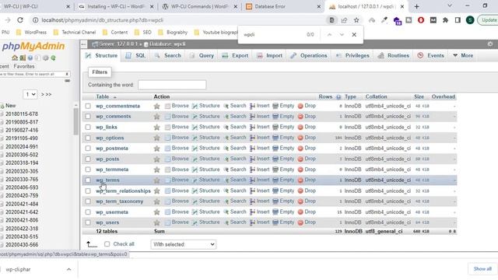Image resolution: width=498 pixels, height=280 pixels.
Task: Close the find bar
Action: pyautogui.click(x=354, y=34)
